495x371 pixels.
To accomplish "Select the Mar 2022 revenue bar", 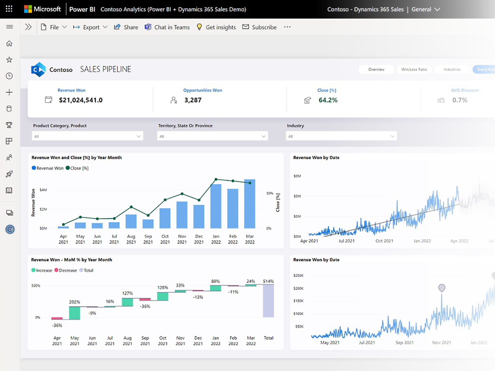I will click(250, 204).
